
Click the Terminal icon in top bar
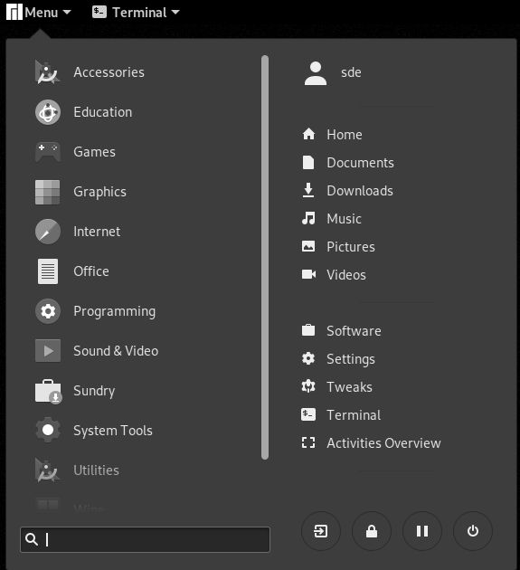(99, 12)
